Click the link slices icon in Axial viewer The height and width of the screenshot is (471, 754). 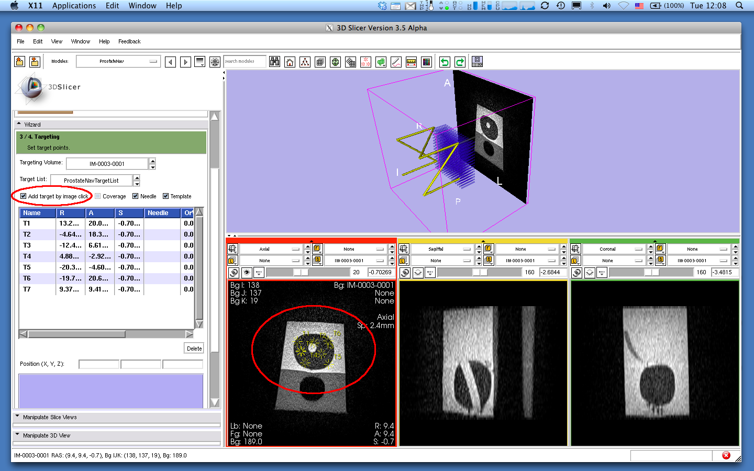click(x=234, y=273)
